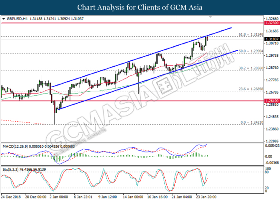Click the 1.22885 price axis value
Viewport: 280px width, 200px height.
click(272, 141)
